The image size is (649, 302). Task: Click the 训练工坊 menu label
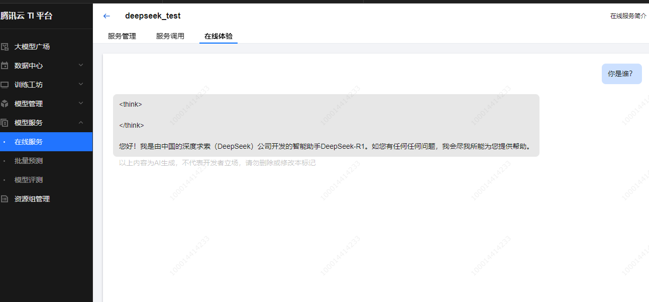point(29,85)
